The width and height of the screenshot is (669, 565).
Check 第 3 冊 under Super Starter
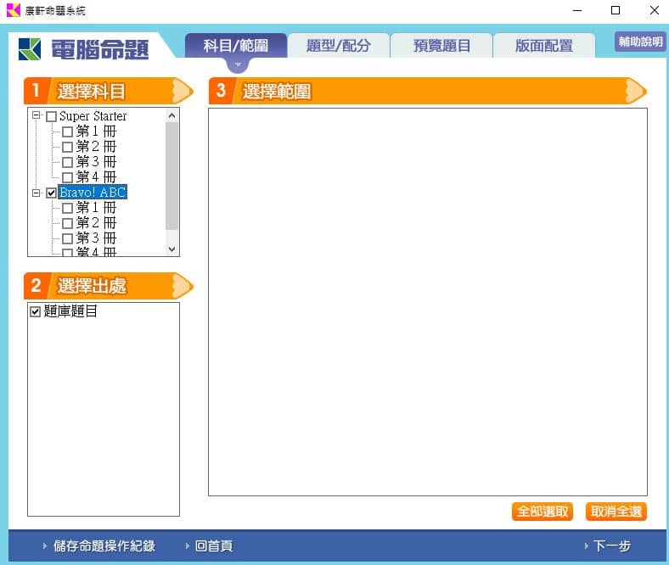(67, 162)
